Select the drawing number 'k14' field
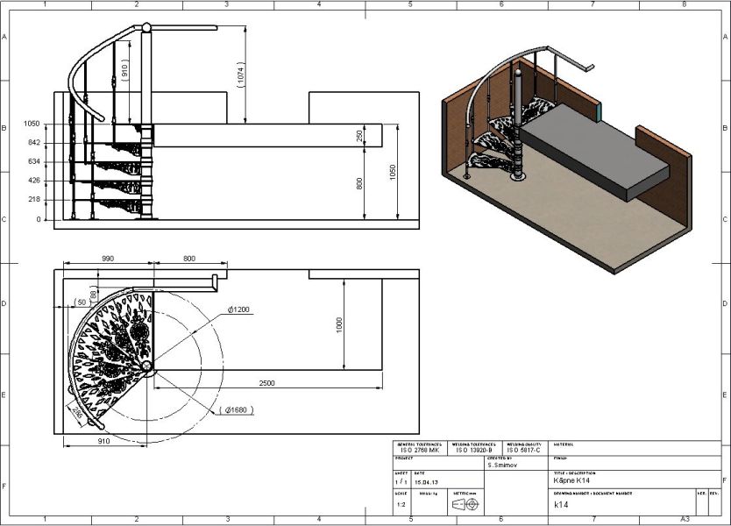This screenshot has width=731, height=526. (x=560, y=505)
